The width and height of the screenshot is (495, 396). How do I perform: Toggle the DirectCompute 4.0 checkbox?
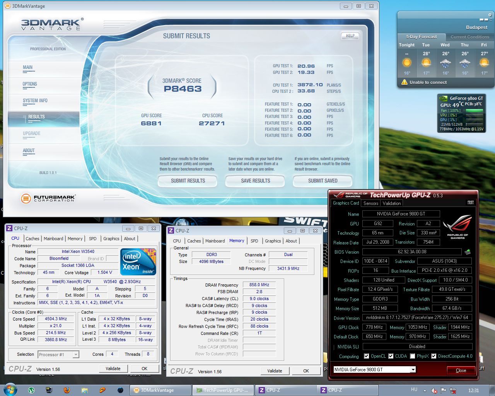434,356
